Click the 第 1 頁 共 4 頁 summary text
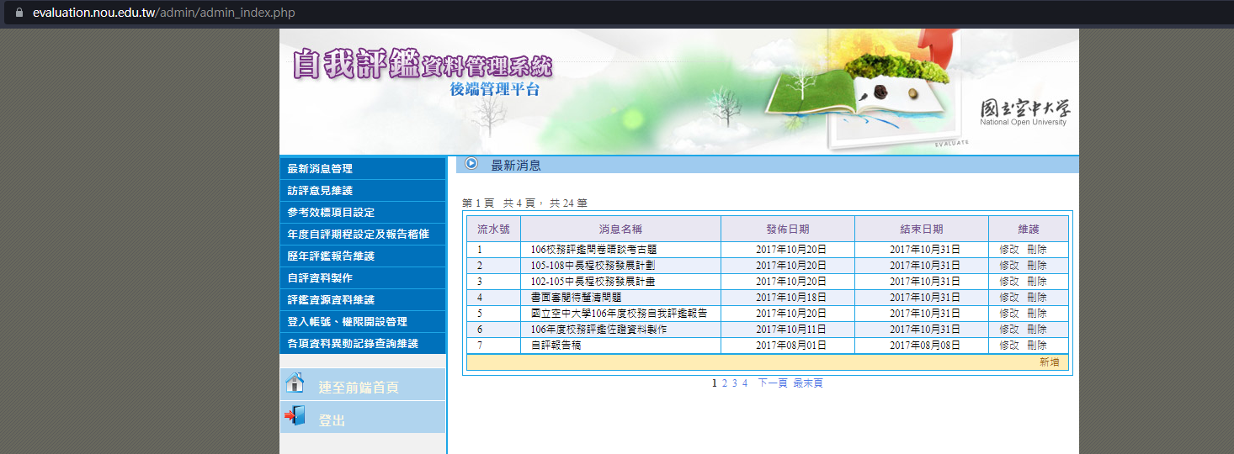This screenshot has height=454, width=1234. click(525, 203)
